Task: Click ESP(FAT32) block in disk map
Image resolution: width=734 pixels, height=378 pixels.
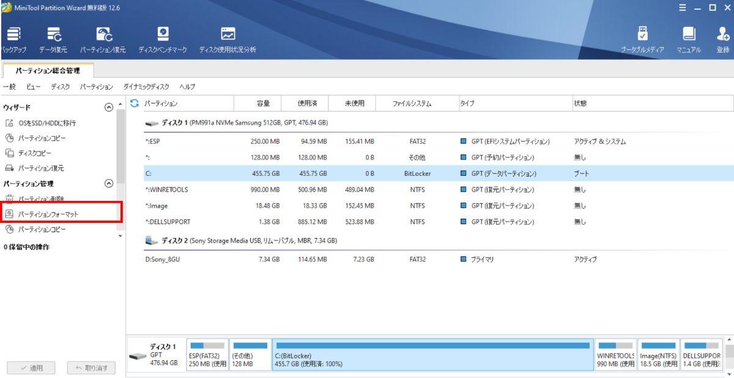Action: pos(208,356)
